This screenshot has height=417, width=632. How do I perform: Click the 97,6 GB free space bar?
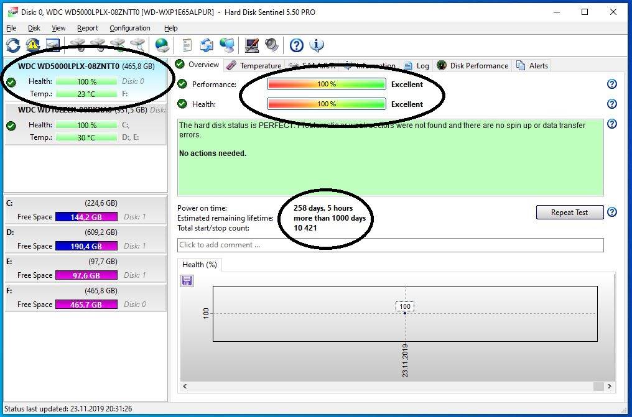[x=86, y=275]
